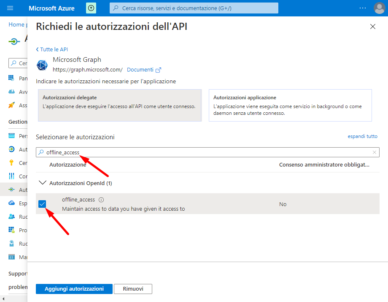This screenshot has height=302, width=388.
Task: Click the Autorizzazione column header
Action: click(x=68, y=164)
